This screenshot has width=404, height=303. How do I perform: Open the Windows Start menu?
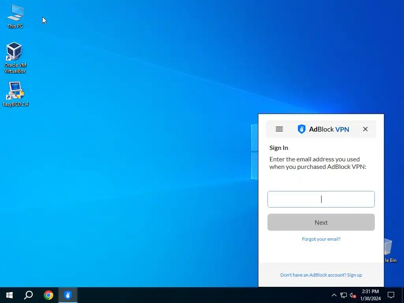[9, 295]
